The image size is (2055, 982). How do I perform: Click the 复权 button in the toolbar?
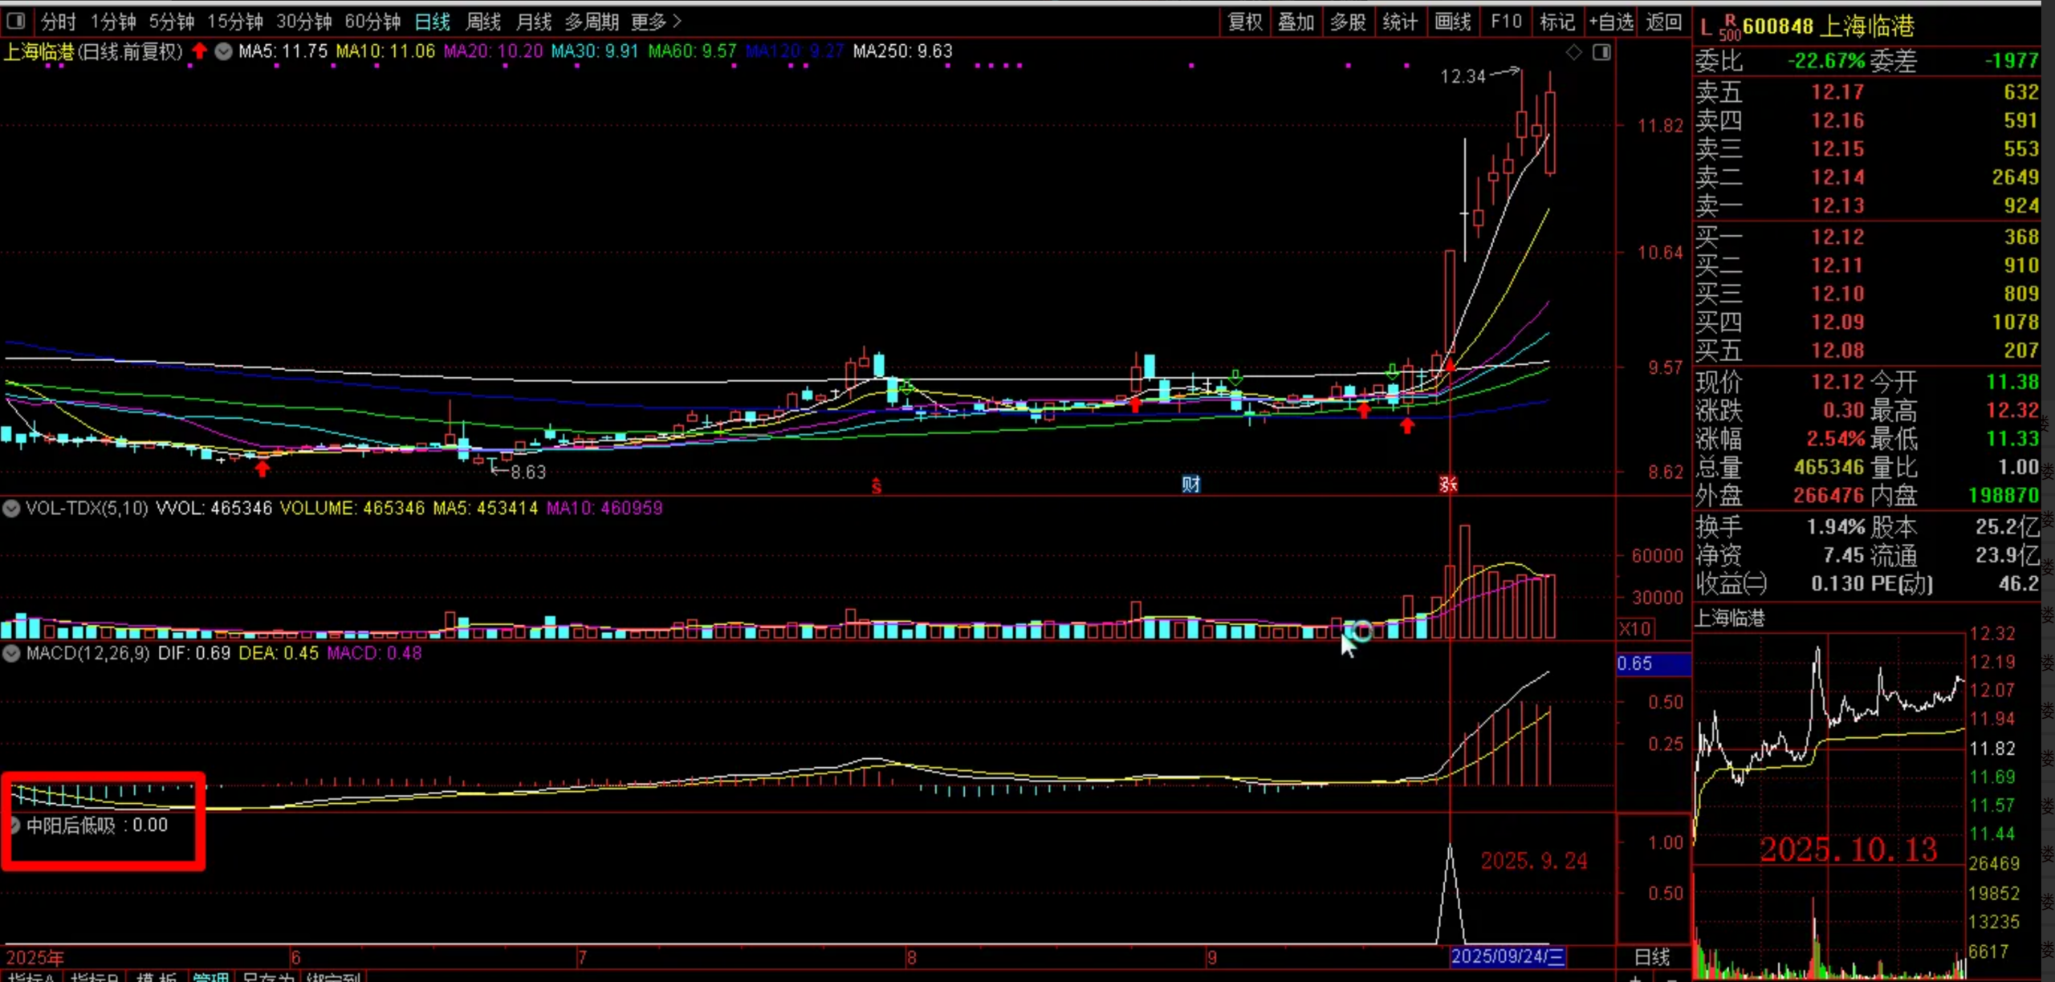[1245, 22]
